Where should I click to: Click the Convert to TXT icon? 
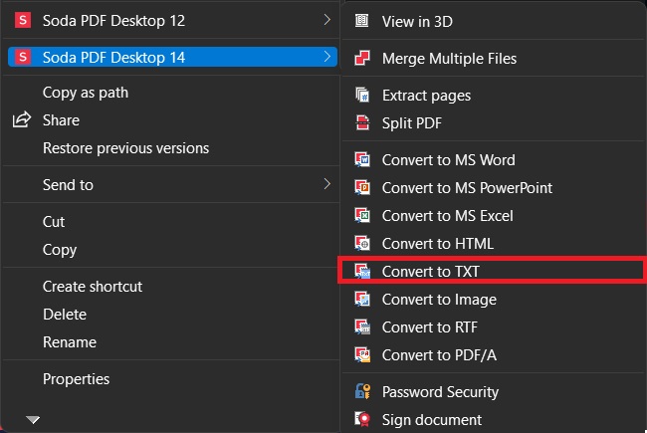[x=362, y=271]
